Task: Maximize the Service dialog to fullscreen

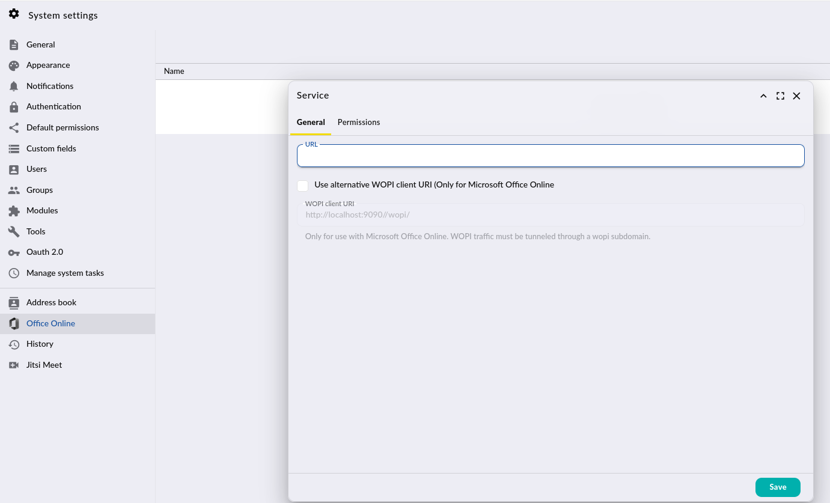Action: click(x=780, y=96)
